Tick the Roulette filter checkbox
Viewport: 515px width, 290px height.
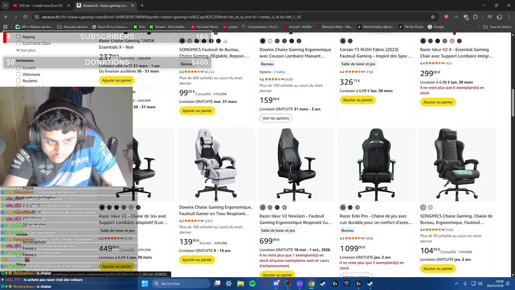pyautogui.click(x=19, y=81)
